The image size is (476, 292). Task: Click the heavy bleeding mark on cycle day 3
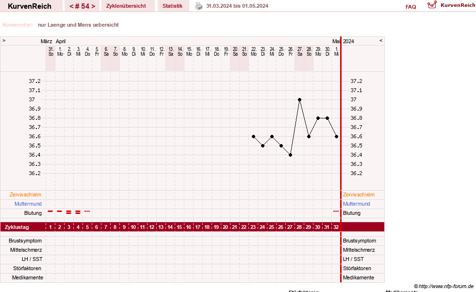68,212
